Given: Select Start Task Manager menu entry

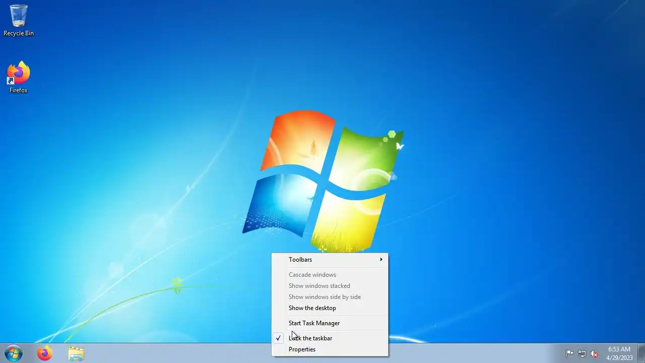Looking at the screenshot, I should point(330,323).
